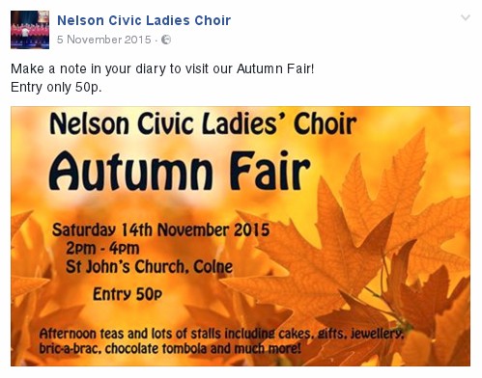Open the choir's profile picture thumbnail

pyautogui.click(x=30, y=30)
